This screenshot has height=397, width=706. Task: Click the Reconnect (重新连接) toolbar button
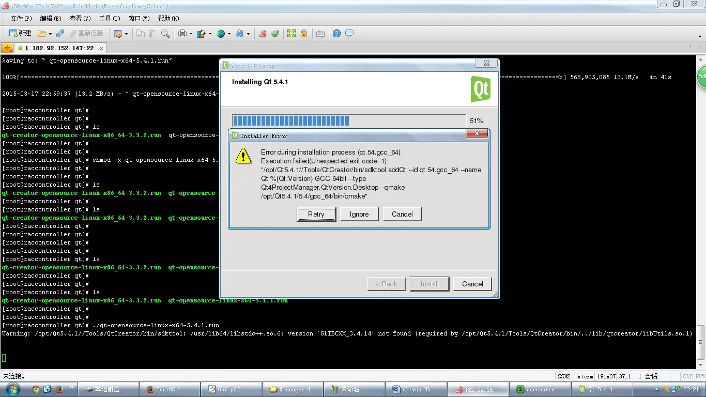click(x=86, y=33)
